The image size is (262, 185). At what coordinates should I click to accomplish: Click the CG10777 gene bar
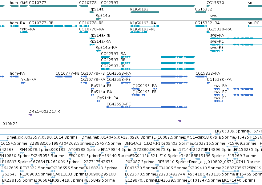(x=53, y=6)
